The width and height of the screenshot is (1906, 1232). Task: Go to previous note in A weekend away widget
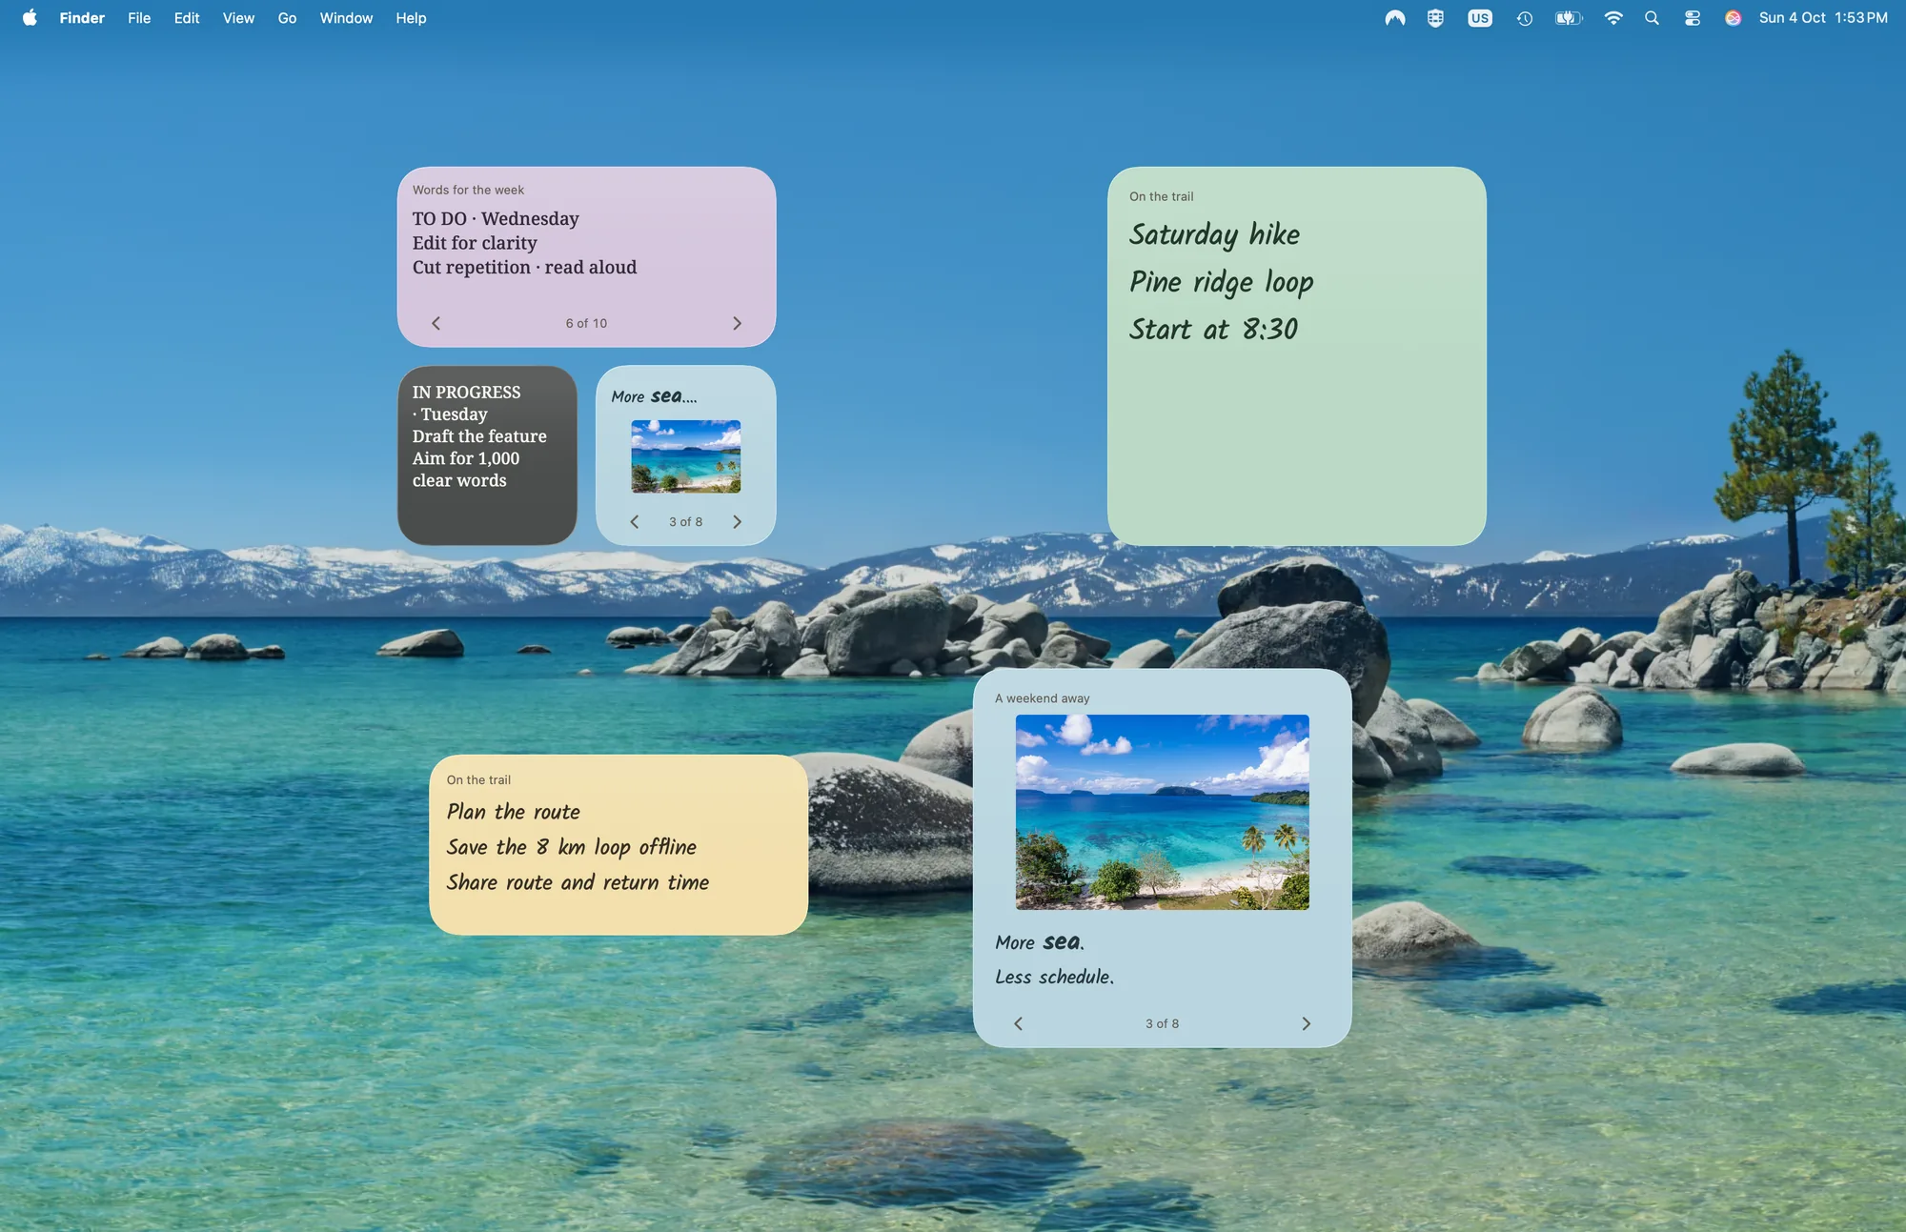(x=1019, y=1023)
